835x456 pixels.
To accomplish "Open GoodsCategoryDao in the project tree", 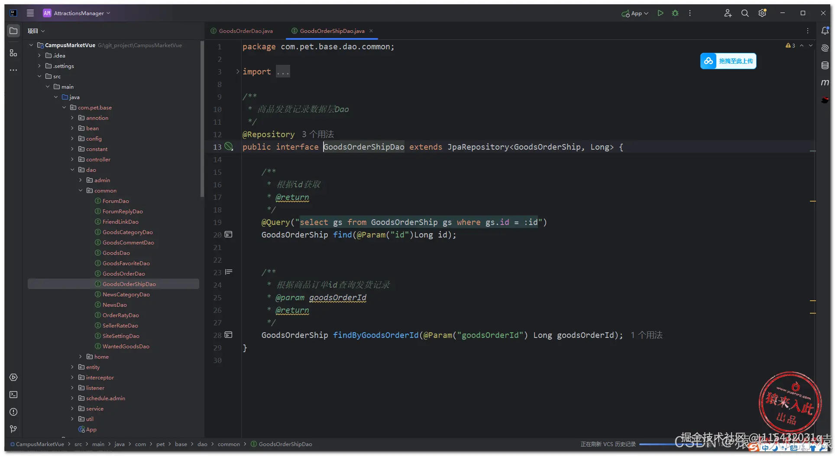I will [x=127, y=232].
